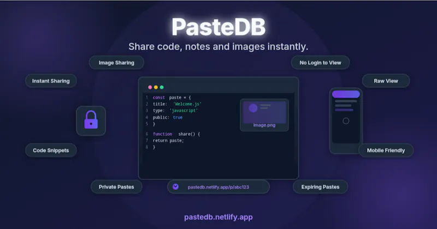The height and width of the screenshot is (229, 437).
Task: Select the Image Sharing pill
Action: (x=116, y=63)
